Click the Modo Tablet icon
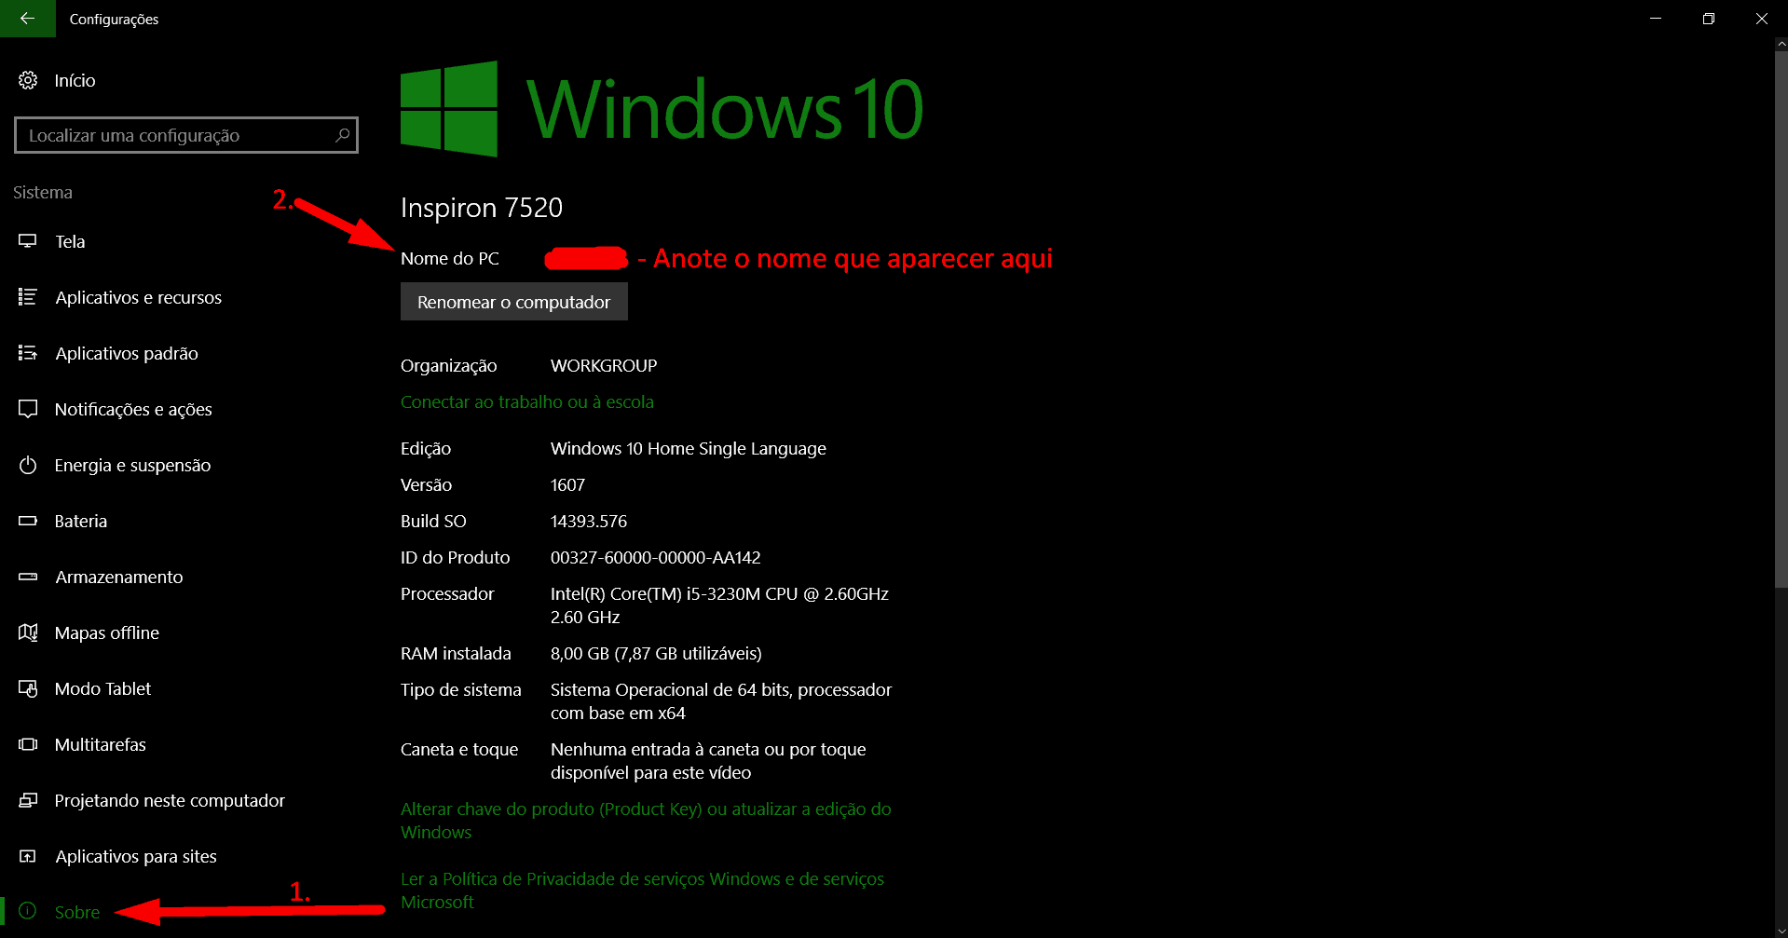1788x938 pixels. coord(28,688)
